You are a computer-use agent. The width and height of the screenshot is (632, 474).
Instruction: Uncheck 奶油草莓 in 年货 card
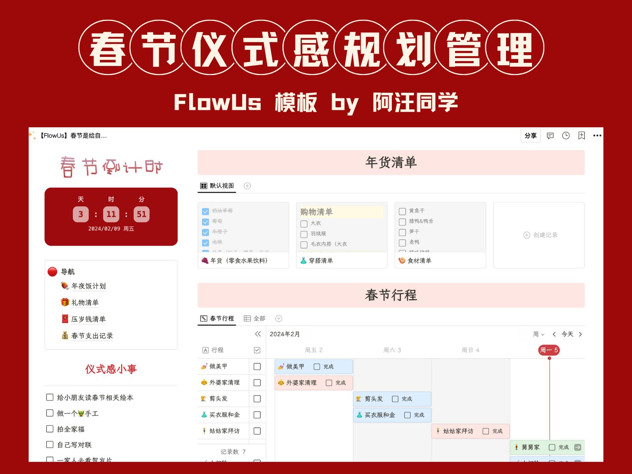click(205, 211)
